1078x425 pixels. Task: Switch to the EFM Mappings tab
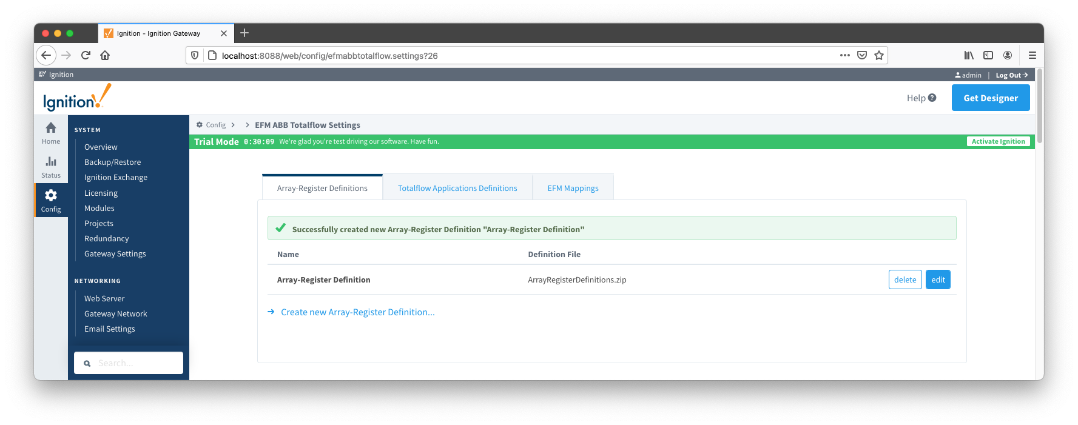(x=573, y=188)
